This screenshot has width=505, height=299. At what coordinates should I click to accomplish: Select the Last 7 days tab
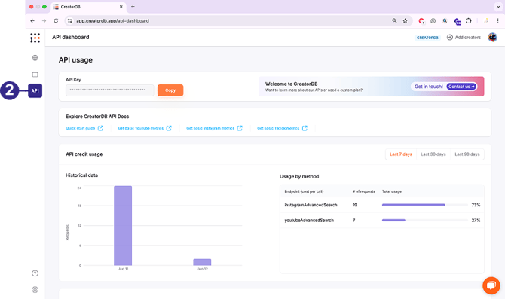tap(401, 154)
